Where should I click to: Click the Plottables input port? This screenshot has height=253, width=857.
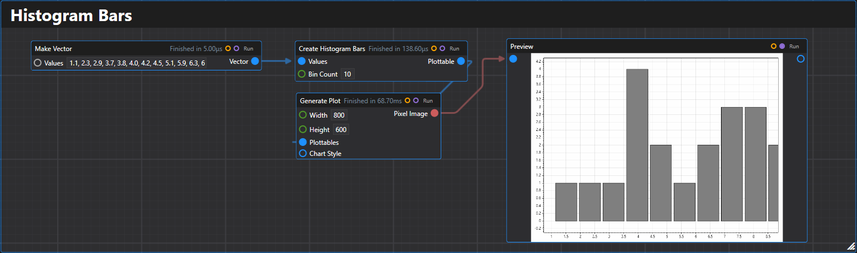[x=303, y=143]
